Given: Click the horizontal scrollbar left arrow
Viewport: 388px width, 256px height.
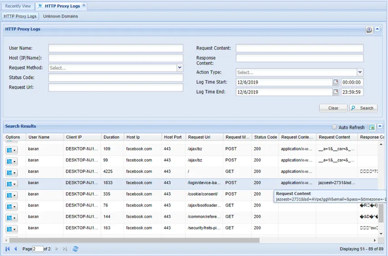Looking at the screenshot, I should pyautogui.click(x=6, y=241).
